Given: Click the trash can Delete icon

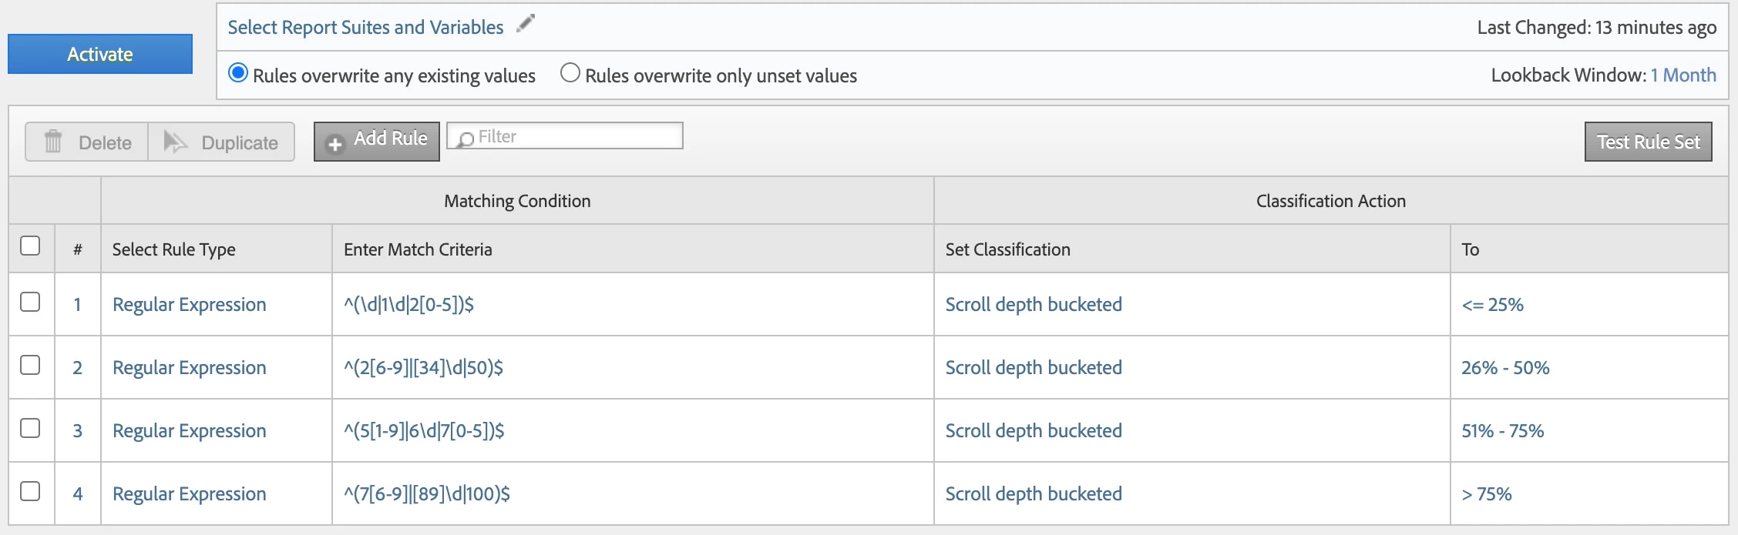Looking at the screenshot, I should pyautogui.click(x=53, y=142).
